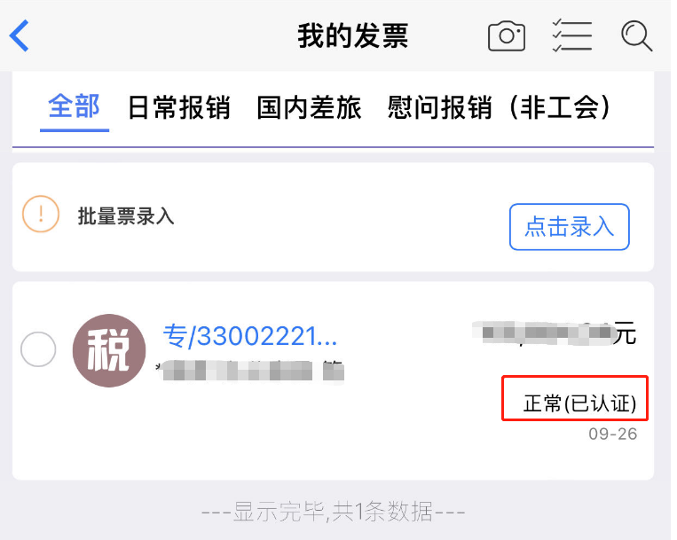Open the camera scan icon
Image resolution: width=677 pixels, height=540 pixels.
pyautogui.click(x=507, y=36)
